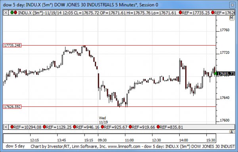The width and height of the screenshot is (238, 152).
Task: Click the REF=17735.25 text in header
Action: click(196, 13)
